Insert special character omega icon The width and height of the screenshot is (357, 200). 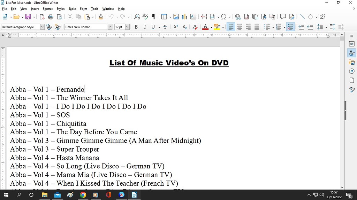click(x=223, y=17)
